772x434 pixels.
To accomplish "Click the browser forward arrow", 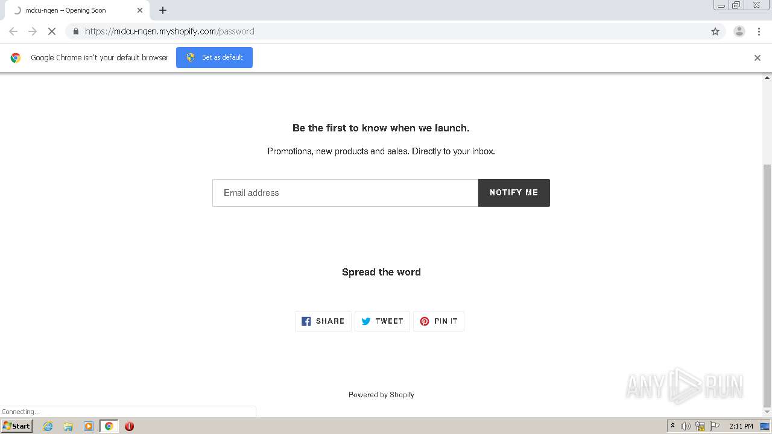I will point(33,31).
